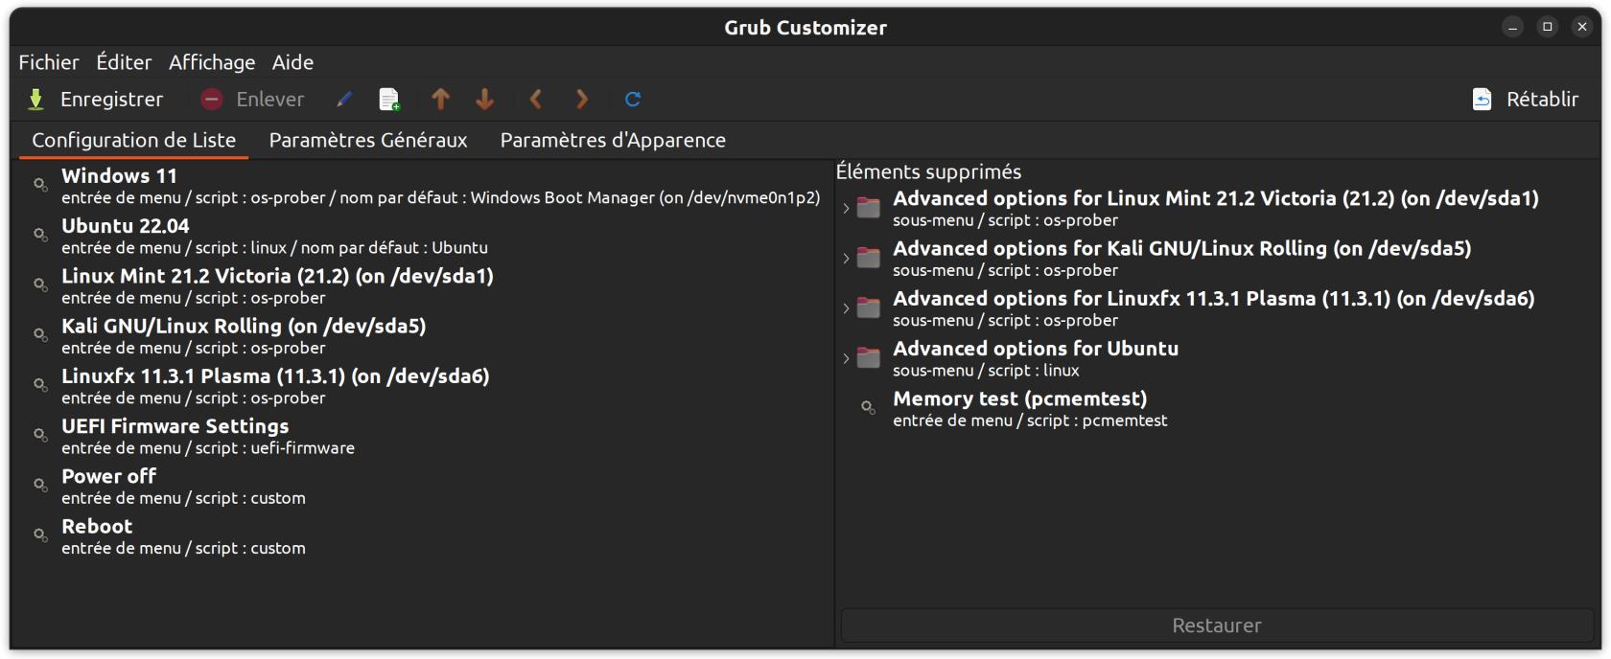
Task: Switch to Paramètres d'Apparence tab
Action: coord(613,140)
